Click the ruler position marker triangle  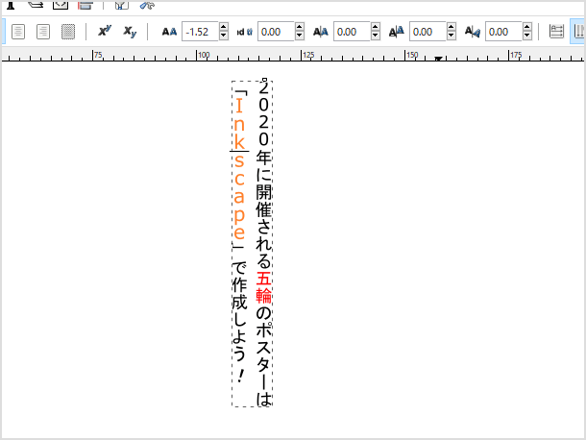pos(438,59)
